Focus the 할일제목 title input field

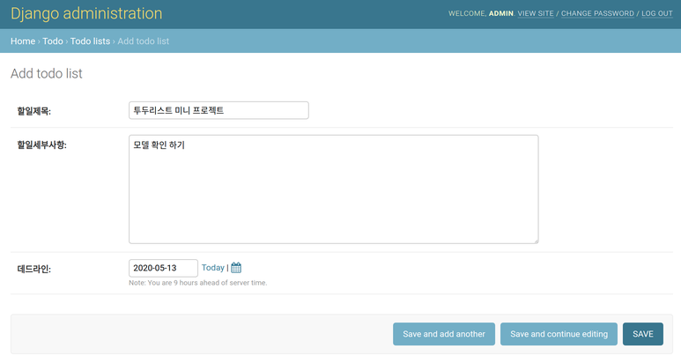click(x=218, y=110)
